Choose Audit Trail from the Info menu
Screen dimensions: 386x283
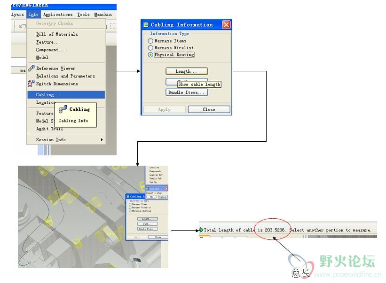[x=49, y=129]
